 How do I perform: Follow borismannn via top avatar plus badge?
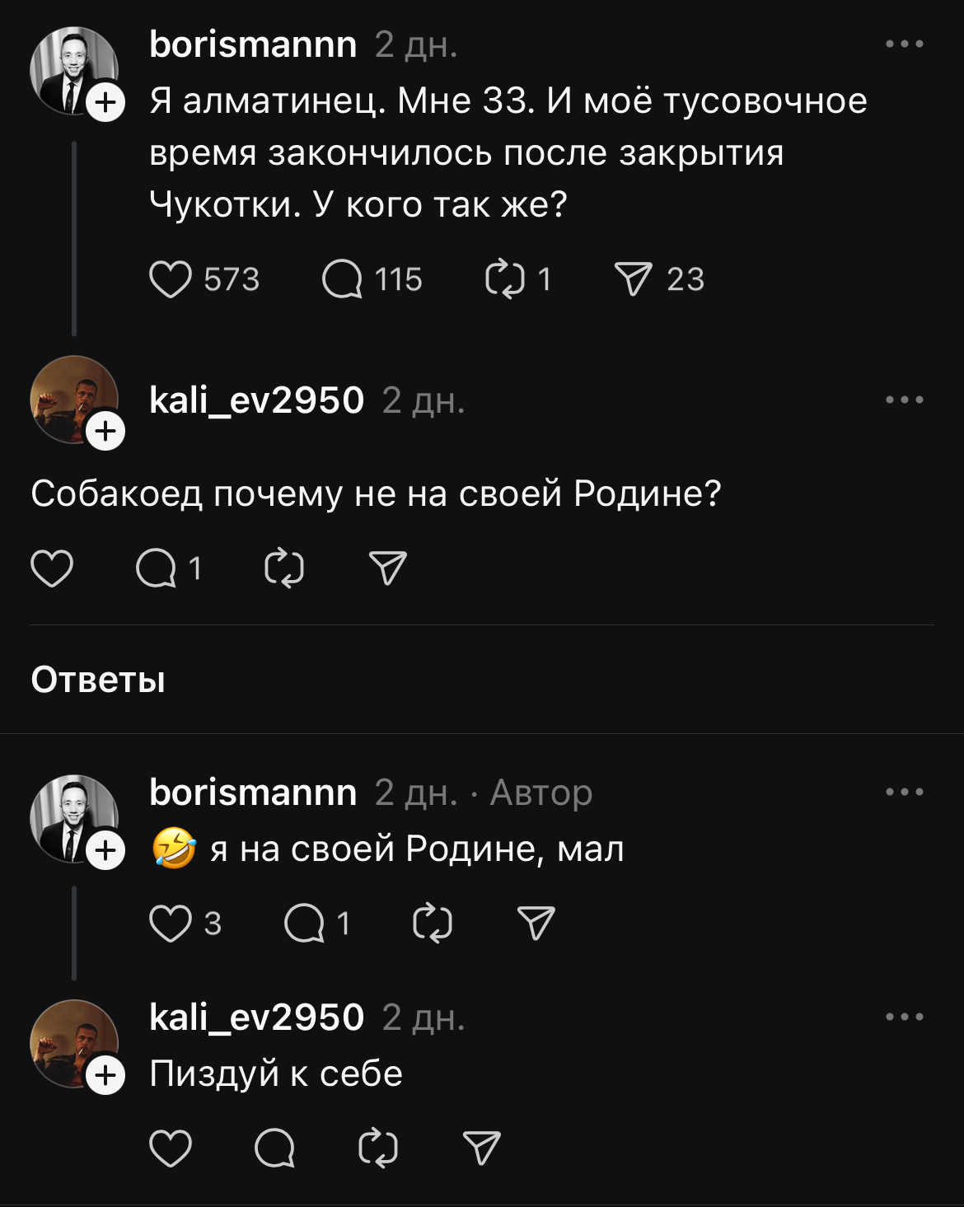coord(105,103)
